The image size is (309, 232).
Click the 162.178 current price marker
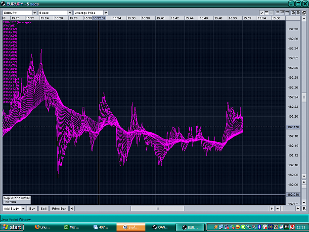pyautogui.click(x=293, y=127)
